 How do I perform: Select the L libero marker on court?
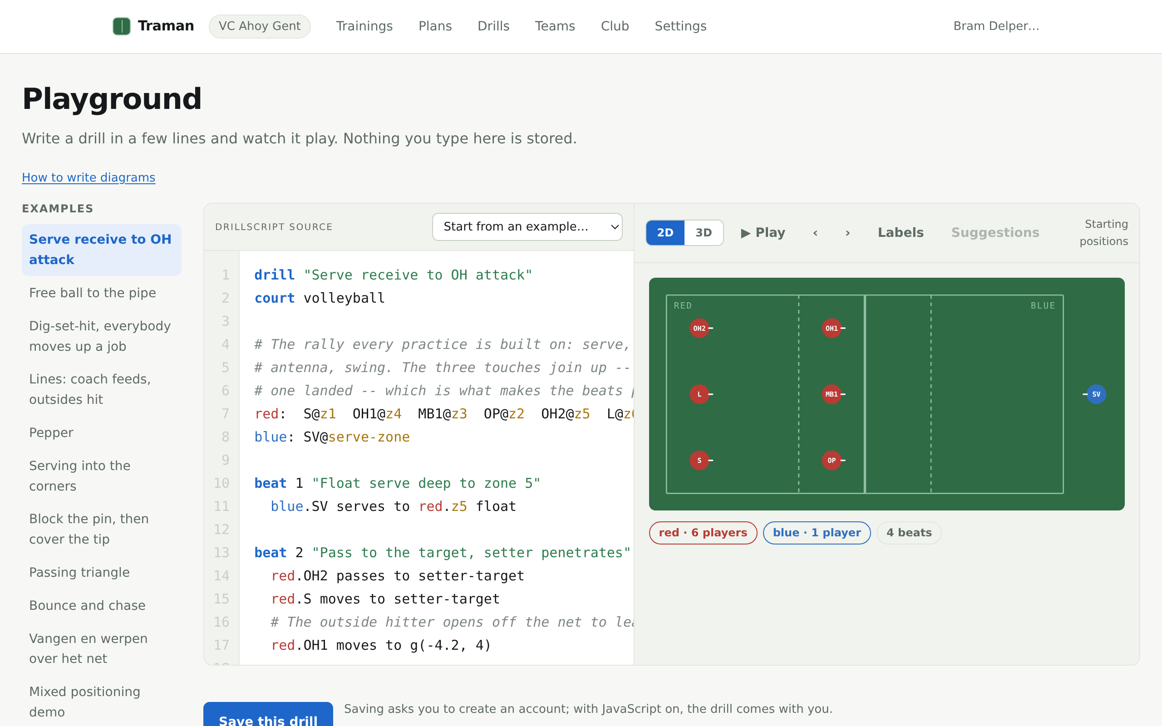coord(699,394)
